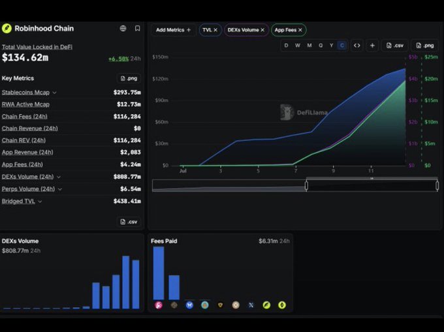This screenshot has height=332, width=444.
Task: Click the plus icon beside embed button
Action: point(372,46)
